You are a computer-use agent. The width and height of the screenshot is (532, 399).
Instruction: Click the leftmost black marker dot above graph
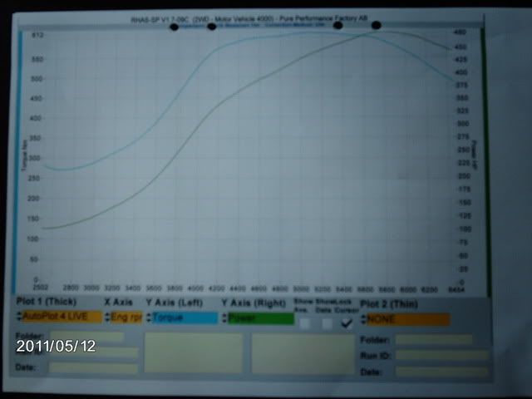point(174,27)
